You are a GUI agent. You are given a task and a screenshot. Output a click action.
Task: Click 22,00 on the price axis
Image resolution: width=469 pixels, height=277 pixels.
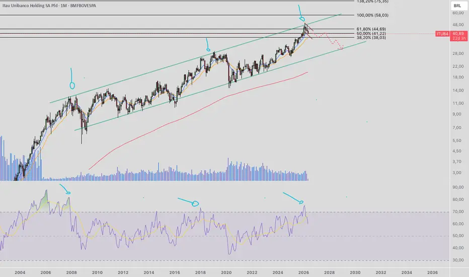[x=458, y=66]
